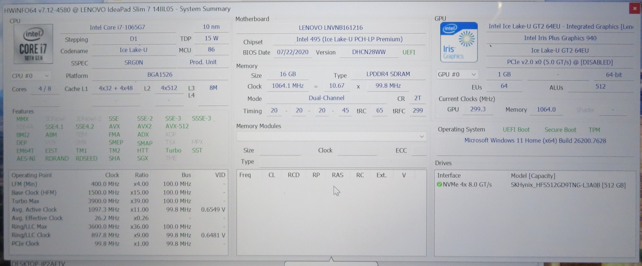Click the RAS column header in timing table
This screenshot has height=266, width=642.
pos(337,175)
